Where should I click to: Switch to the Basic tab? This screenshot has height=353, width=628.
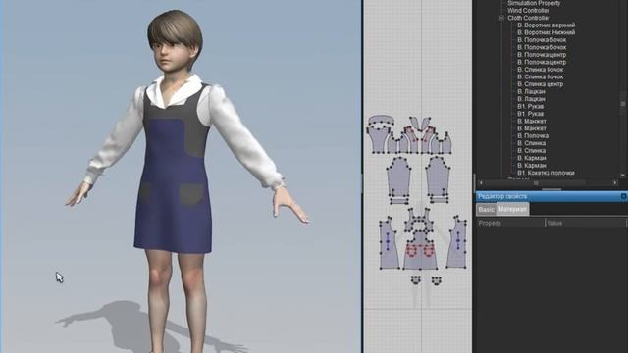point(487,209)
